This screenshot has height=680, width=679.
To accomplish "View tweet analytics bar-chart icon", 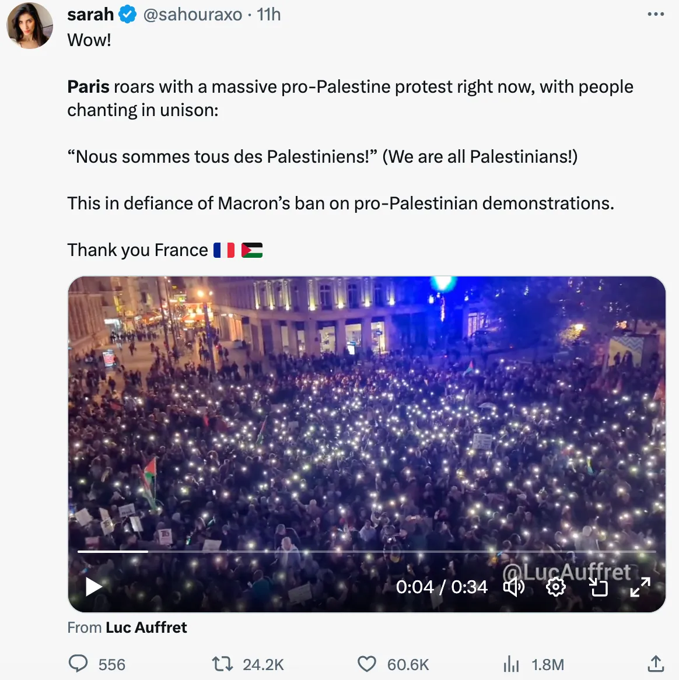I will coord(511,664).
